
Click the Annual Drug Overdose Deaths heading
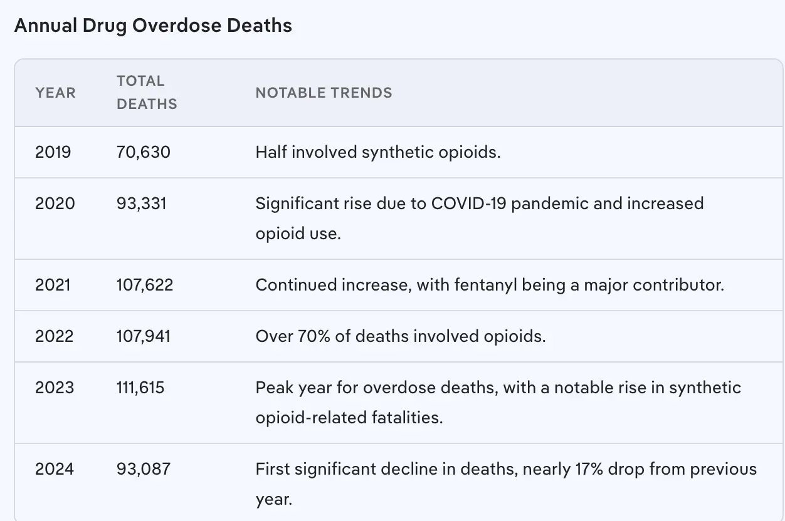(x=153, y=26)
